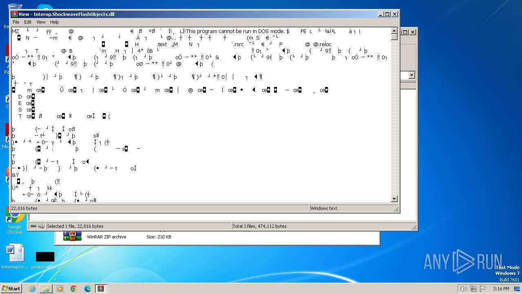
Task: Select the enterimport Word document on desktop
Action: pos(15,256)
